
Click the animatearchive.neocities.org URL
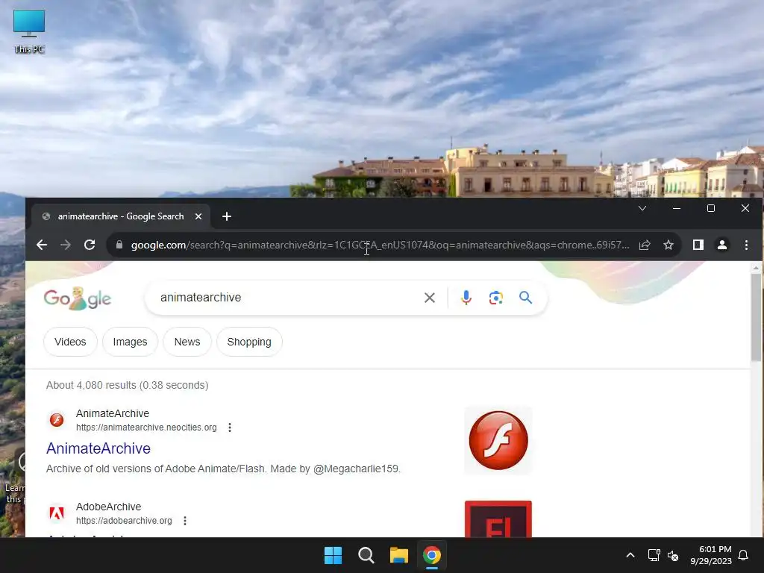[146, 428]
